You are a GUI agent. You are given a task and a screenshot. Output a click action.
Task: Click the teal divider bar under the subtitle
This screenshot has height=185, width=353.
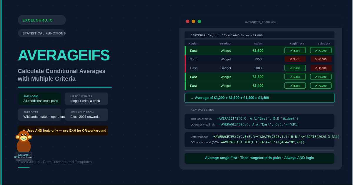65,87
